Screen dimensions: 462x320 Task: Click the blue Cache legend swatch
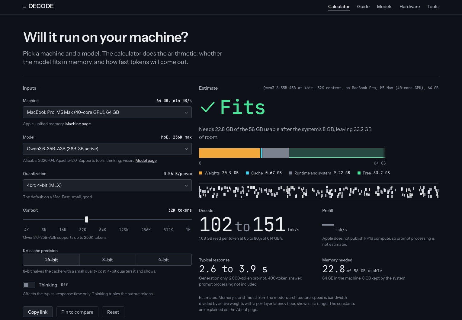(247, 173)
